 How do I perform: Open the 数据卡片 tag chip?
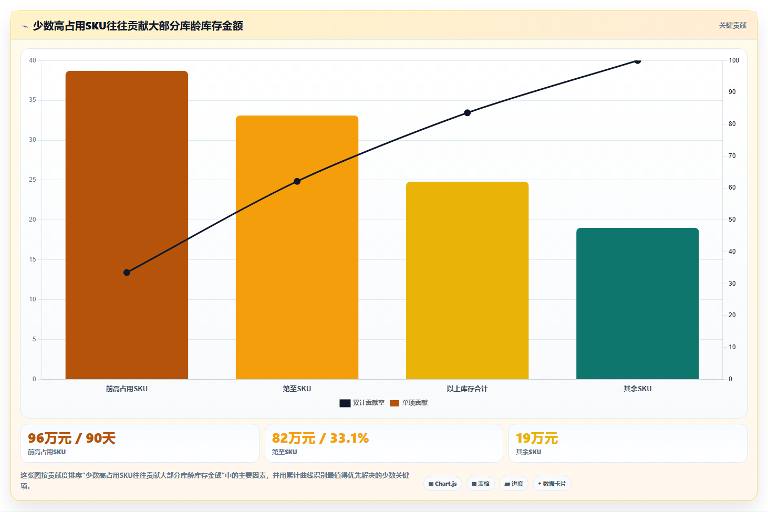tap(552, 484)
